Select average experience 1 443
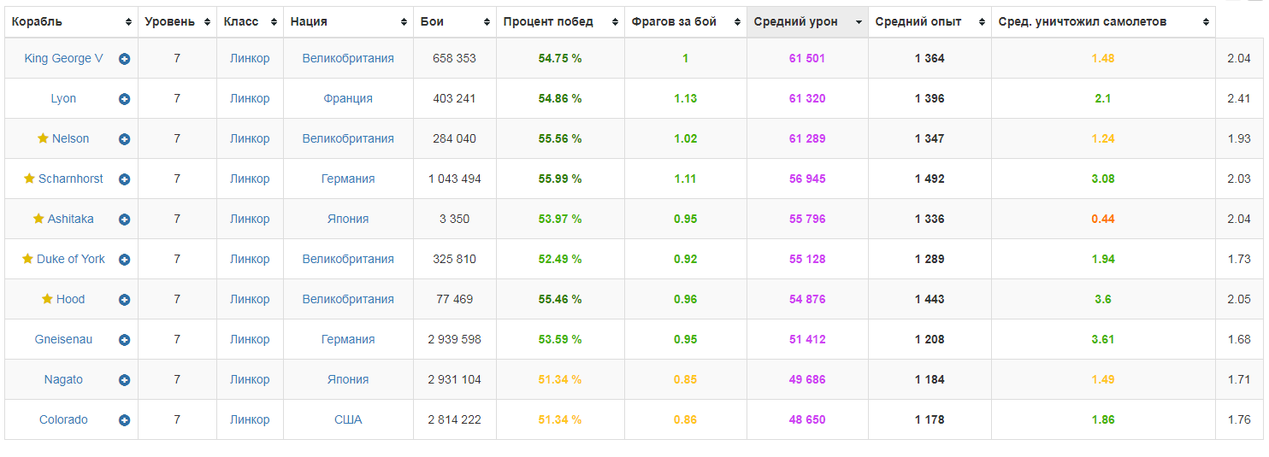 click(x=930, y=300)
